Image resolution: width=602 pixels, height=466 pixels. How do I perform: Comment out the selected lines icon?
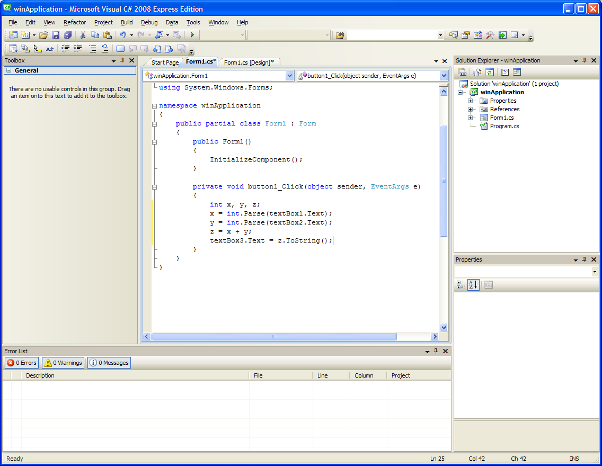(93, 49)
